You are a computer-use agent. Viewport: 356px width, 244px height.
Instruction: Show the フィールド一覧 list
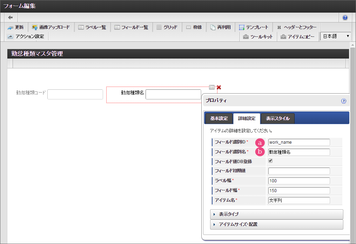point(132,27)
